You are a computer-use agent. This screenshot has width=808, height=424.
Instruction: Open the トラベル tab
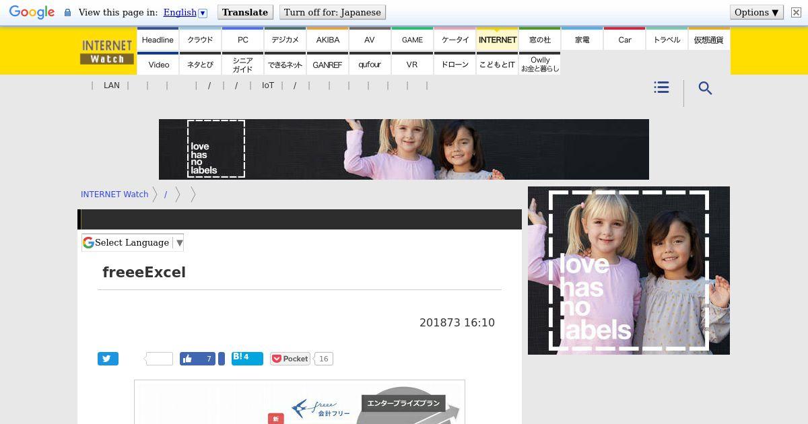pos(667,39)
